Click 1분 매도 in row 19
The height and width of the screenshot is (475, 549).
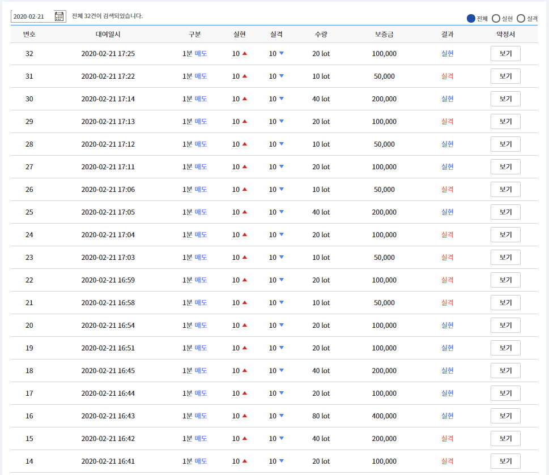tap(195, 348)
